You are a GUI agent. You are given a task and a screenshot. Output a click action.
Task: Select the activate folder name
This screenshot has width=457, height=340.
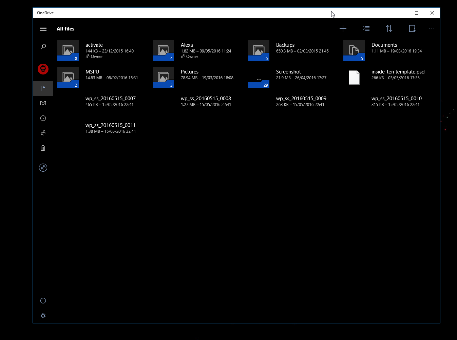click(94, 45)
